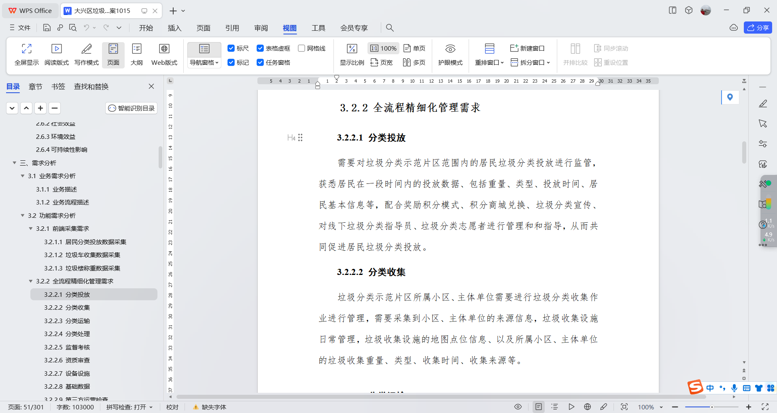Open Navigation Pane (导航窗格) dropdown
777x413 pixels.
pos(204,62)
